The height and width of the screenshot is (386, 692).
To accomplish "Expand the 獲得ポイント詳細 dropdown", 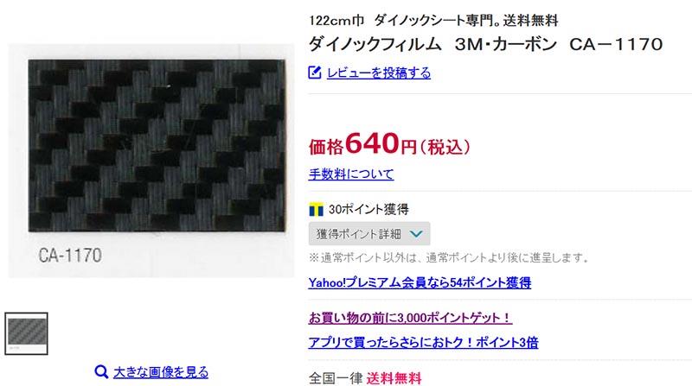I will [369, 233].
